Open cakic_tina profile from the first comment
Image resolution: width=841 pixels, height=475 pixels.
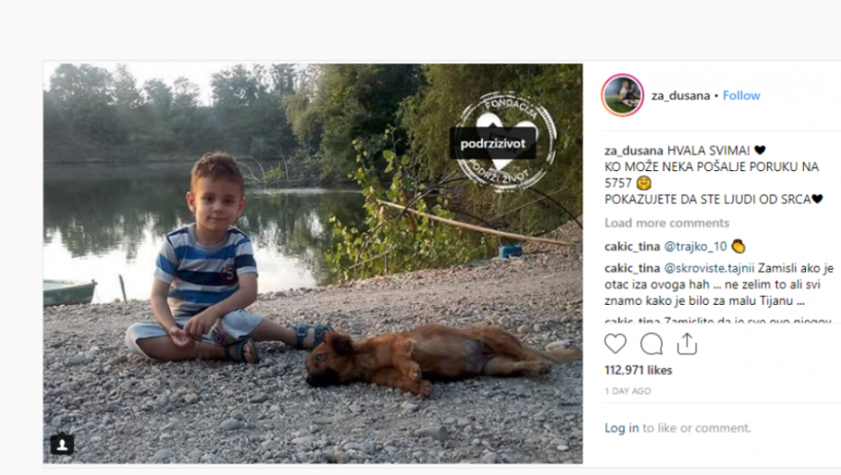[632, 246]
